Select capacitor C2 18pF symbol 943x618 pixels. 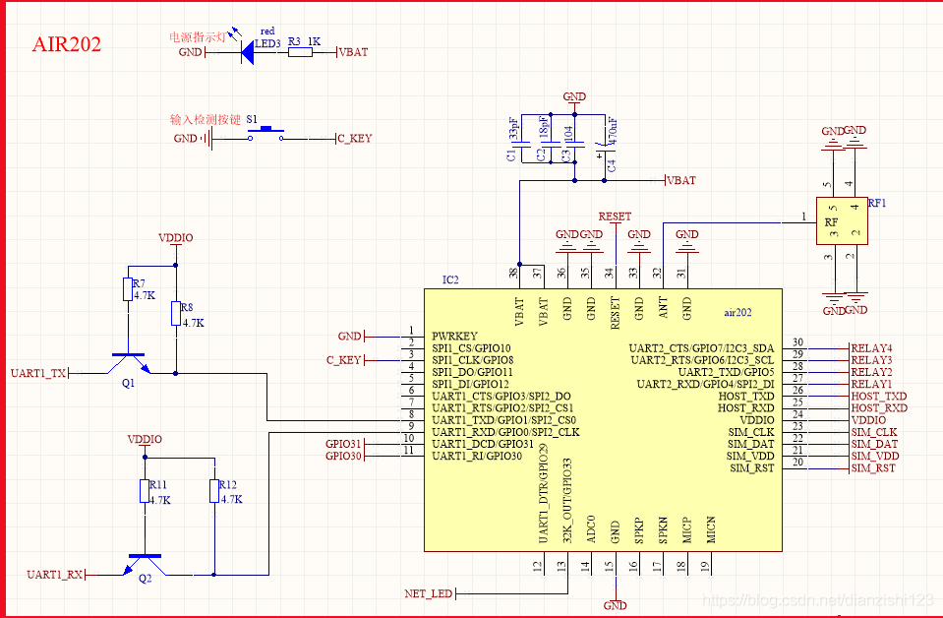549,145
